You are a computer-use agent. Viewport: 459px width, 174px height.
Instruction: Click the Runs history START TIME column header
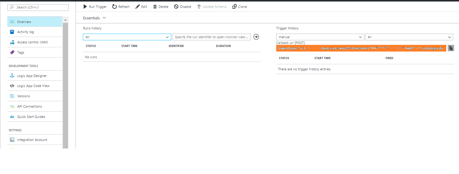tap(129, 46)
